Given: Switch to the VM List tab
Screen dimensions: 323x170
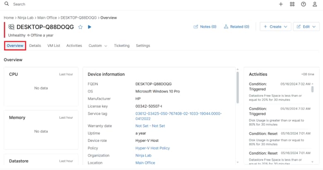Looking at the screenshot, I should click(54, 46).
